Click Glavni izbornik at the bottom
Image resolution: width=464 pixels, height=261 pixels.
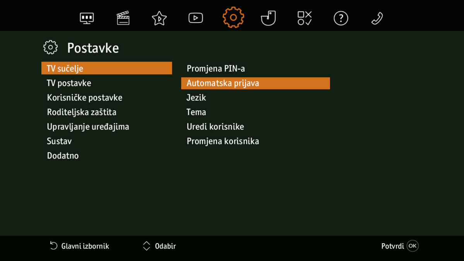point(79,246)
